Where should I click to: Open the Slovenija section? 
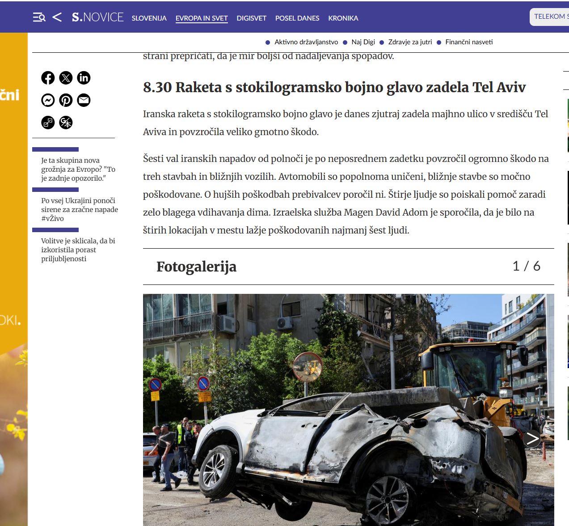pos(149,18)
